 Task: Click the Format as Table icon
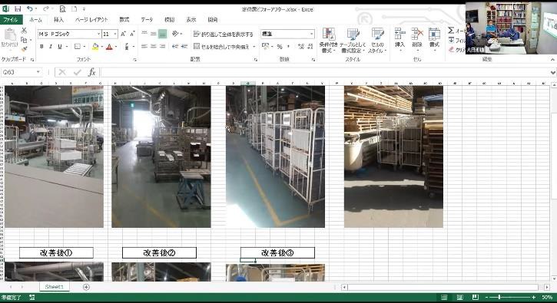point(353,40)
